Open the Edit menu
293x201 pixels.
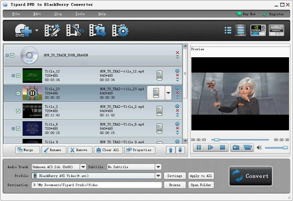pyautogui.click(x=37, y=14)
